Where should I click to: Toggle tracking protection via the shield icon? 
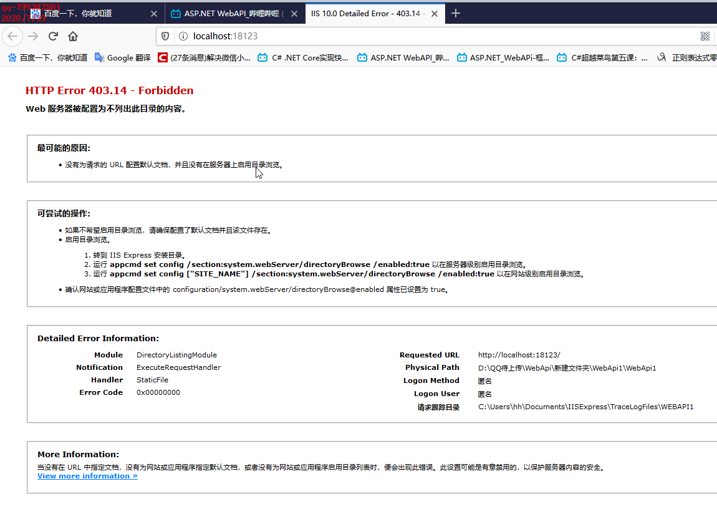(x=164, y=36)
